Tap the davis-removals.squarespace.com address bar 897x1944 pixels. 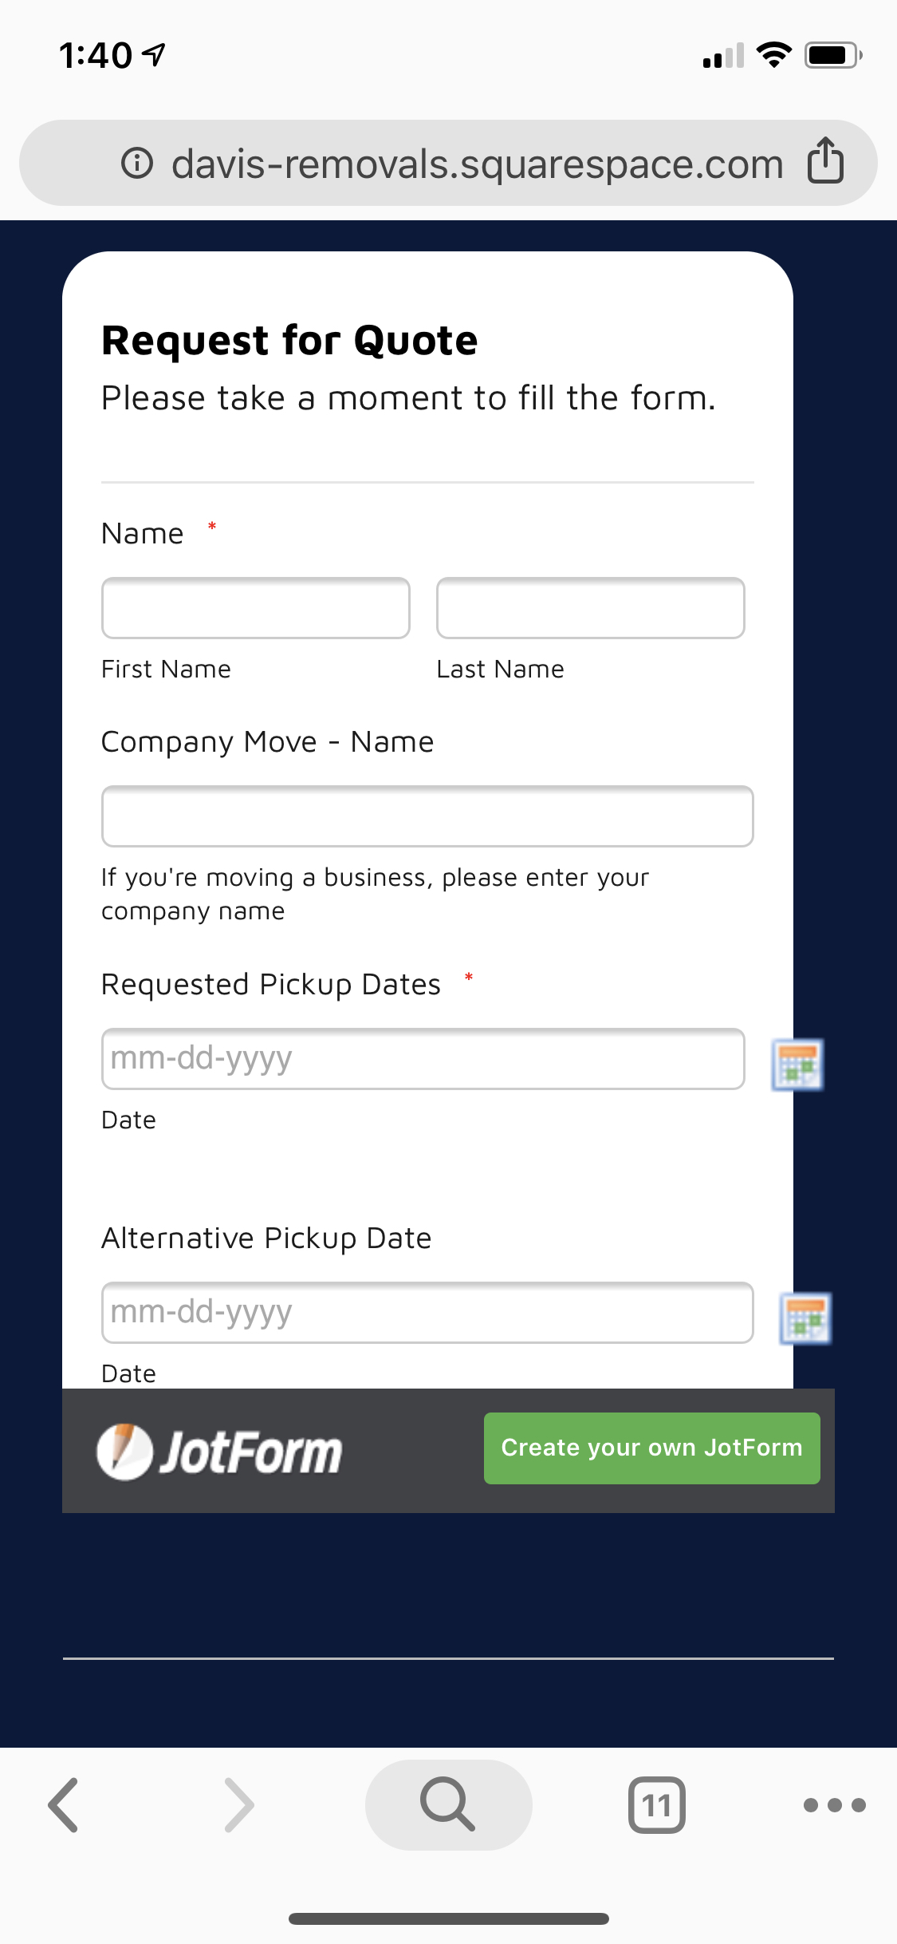tap(477, 164)
